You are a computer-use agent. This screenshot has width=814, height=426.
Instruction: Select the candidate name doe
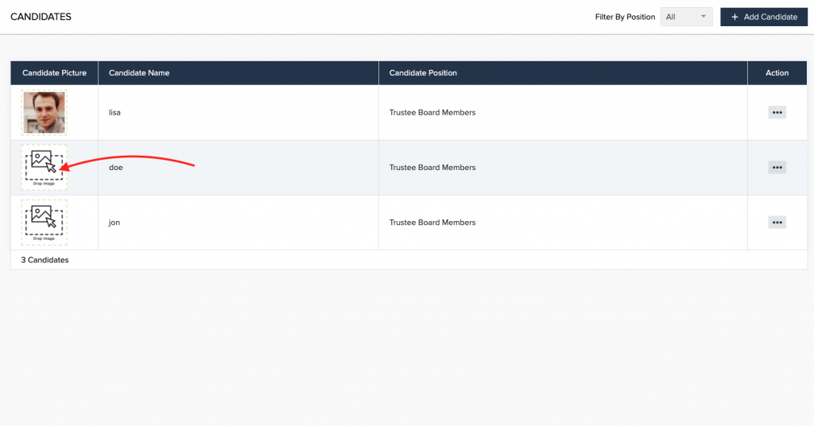point(116,168)
